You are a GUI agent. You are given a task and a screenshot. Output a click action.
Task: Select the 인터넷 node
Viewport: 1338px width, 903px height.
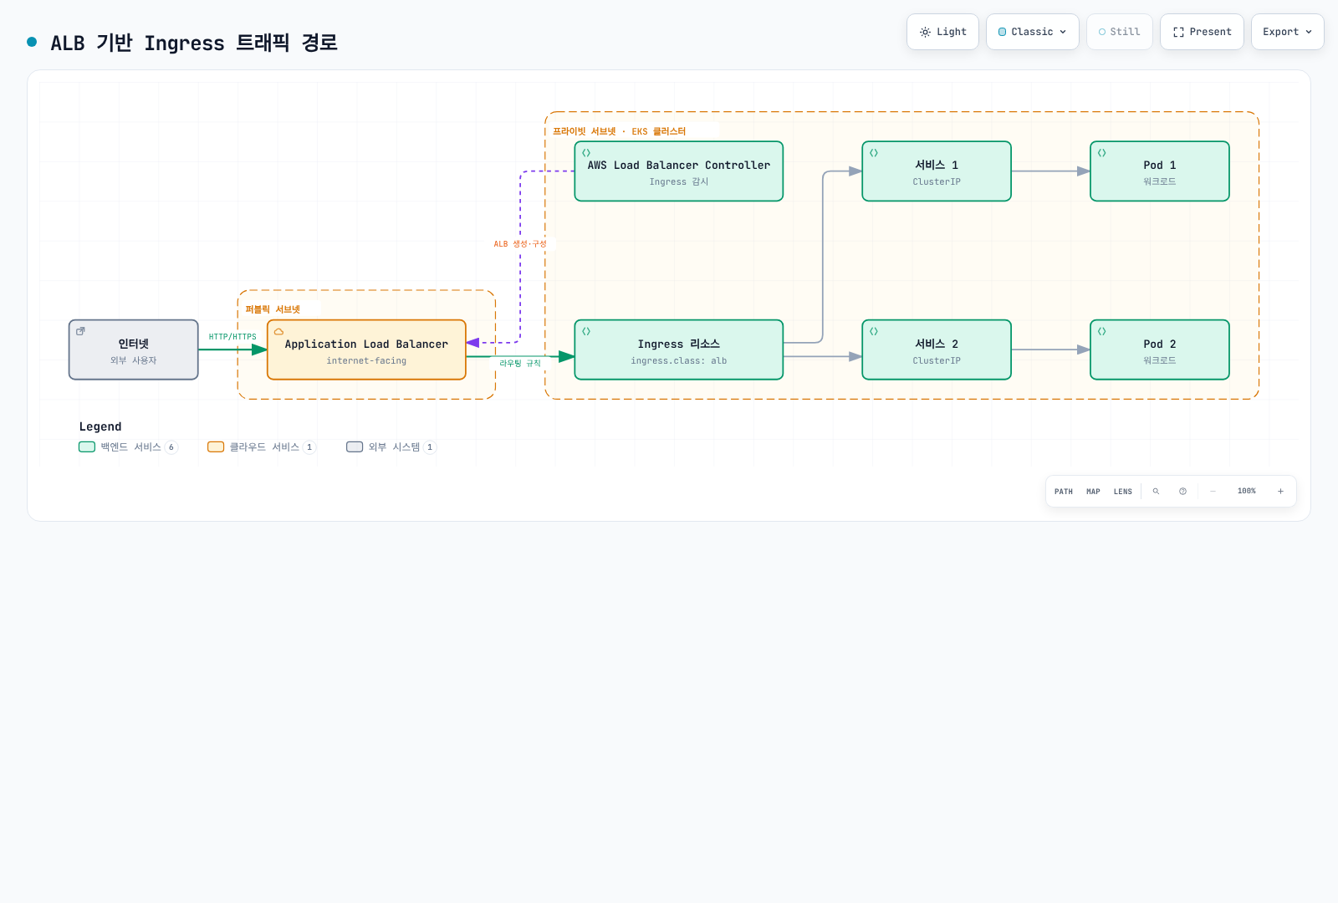[134, 349]
